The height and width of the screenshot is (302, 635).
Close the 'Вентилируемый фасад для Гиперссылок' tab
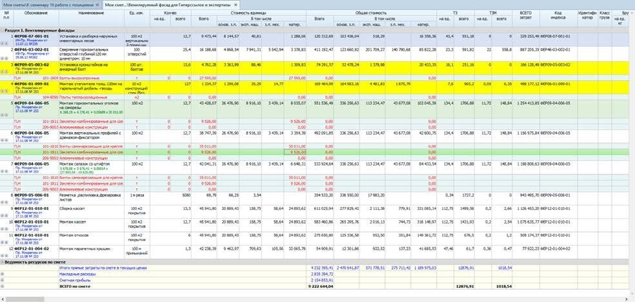236,5
